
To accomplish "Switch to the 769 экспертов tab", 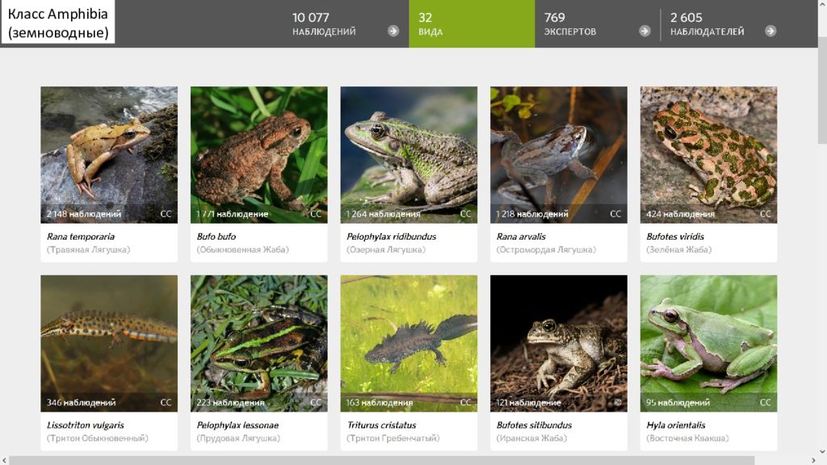I will click(x=597, y=23).
